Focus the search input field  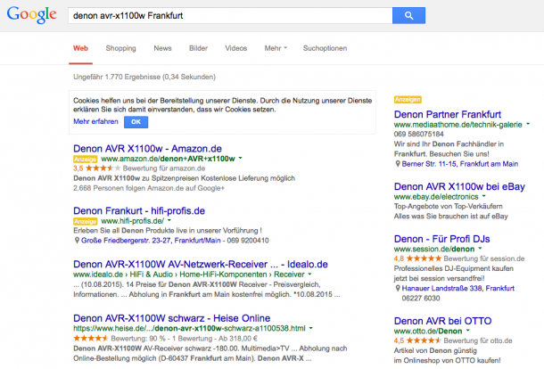[230, 16]
